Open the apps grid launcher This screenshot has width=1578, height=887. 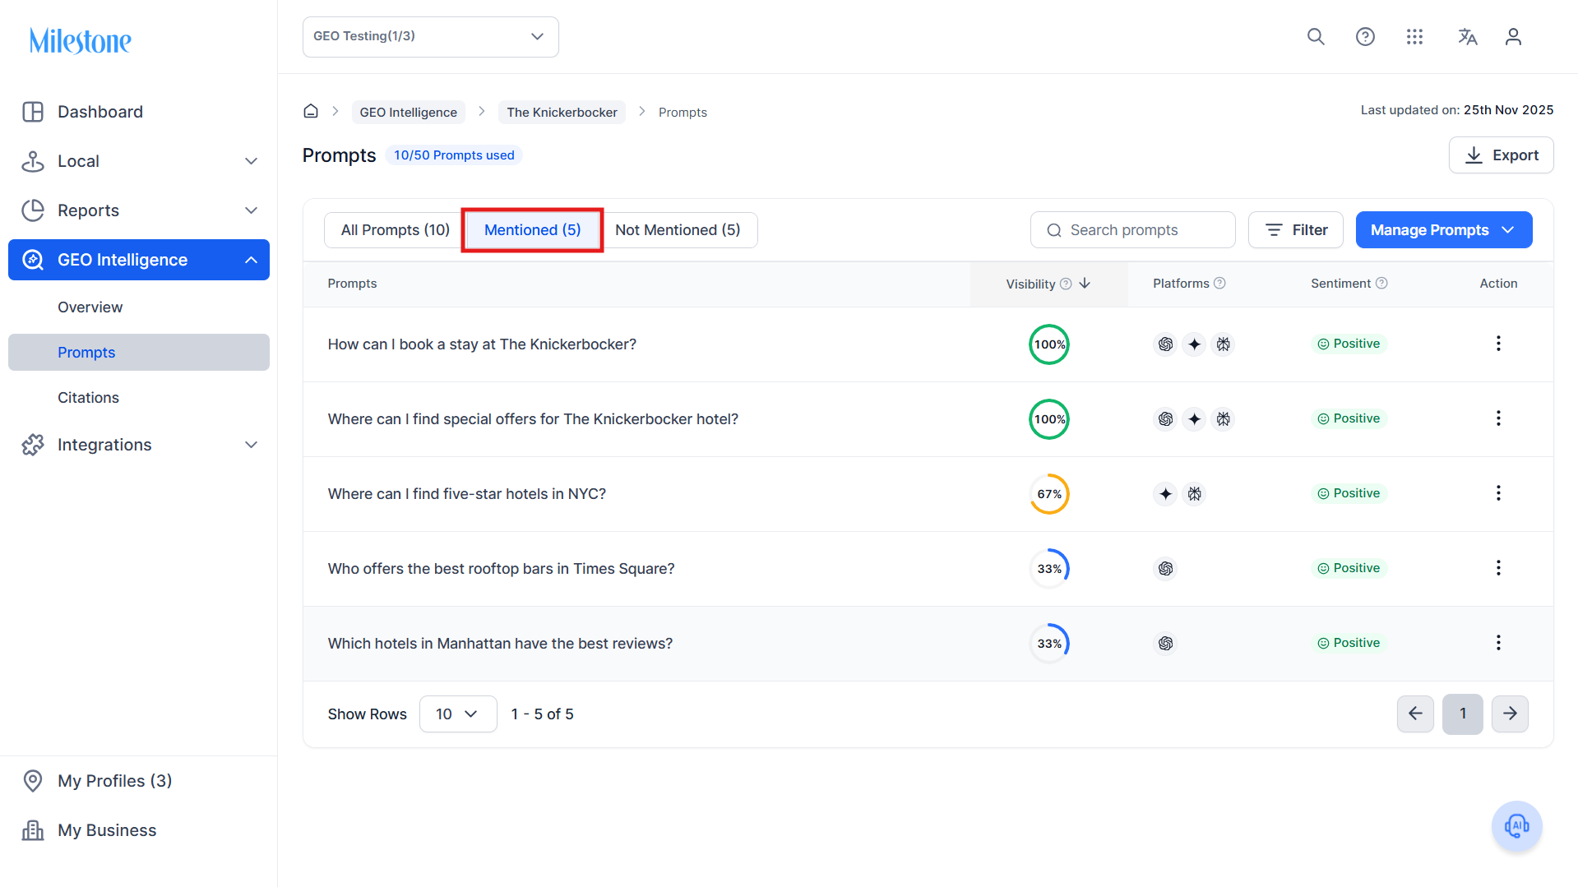pyautogui.click(x=1414, y=37)
